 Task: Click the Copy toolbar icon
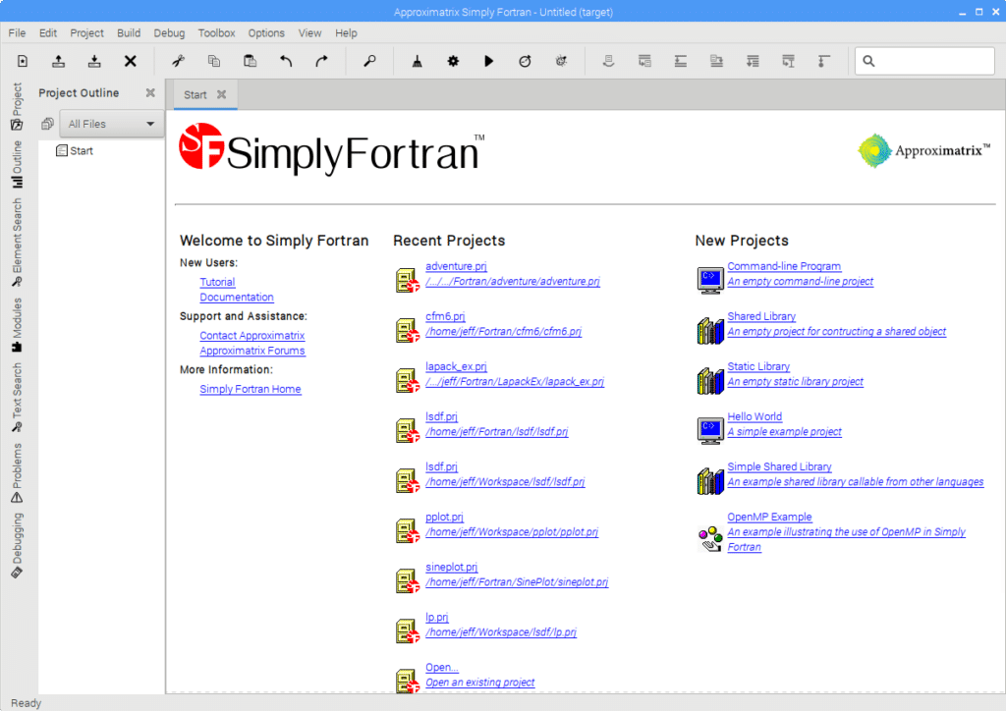pyautogui.click(x=214, y=61)
